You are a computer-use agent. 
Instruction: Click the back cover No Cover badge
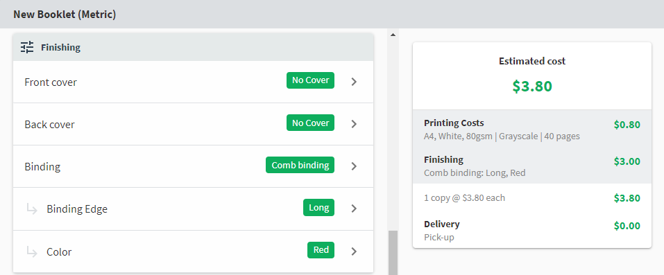pyautogui.click(x=310, y=123)
